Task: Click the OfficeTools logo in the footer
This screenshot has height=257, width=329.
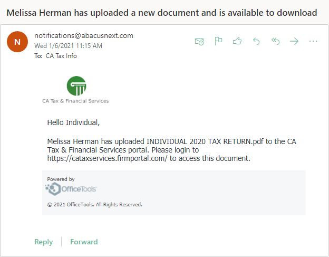Action: [71, 189]
